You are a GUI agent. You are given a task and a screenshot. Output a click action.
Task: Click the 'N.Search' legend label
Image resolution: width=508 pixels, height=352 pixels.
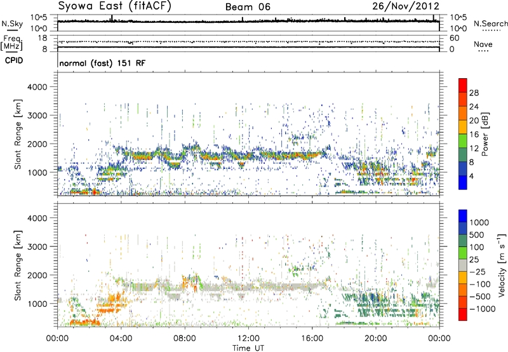tap(491, 24)
